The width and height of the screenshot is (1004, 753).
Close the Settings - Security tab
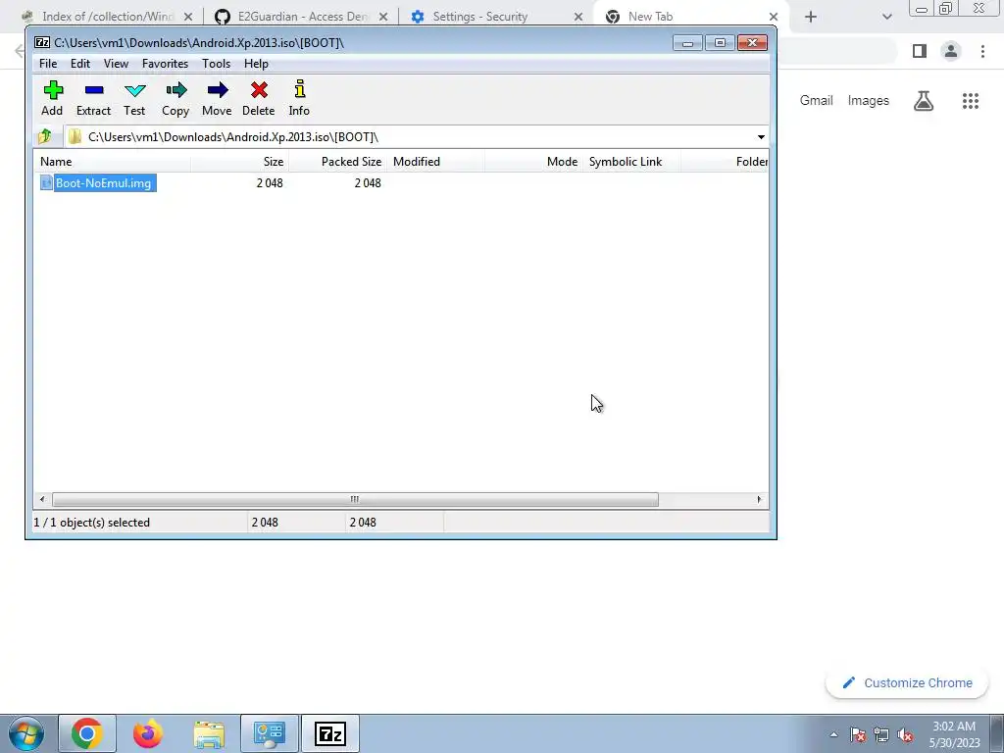click(x=578, y=17)
